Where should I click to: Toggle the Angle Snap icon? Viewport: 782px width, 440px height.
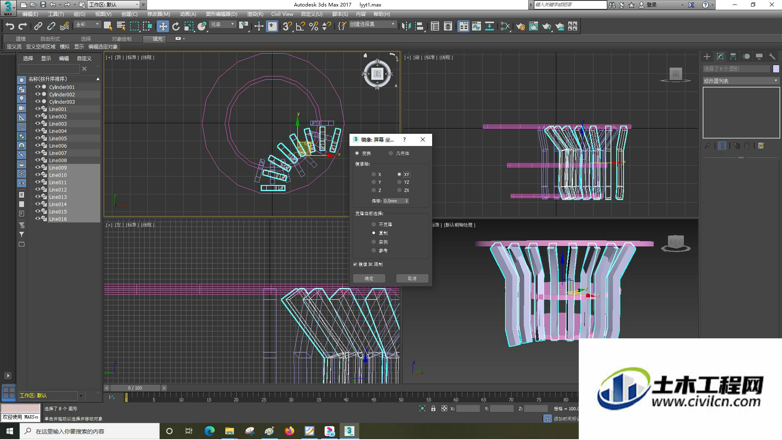(x=301, y=26)
